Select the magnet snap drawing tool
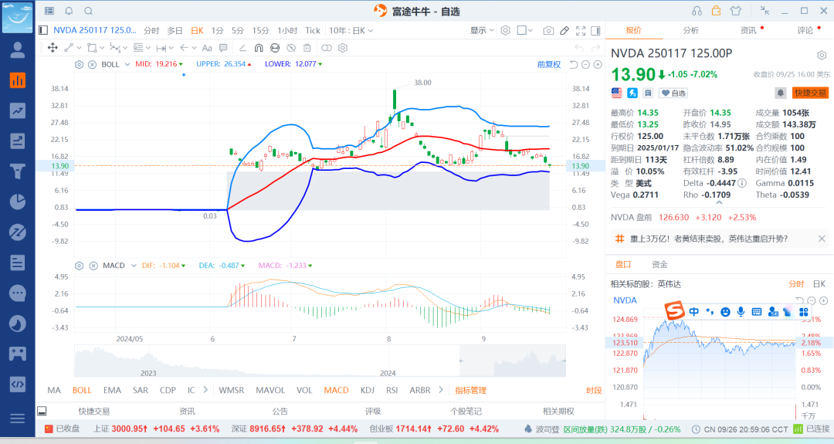 257,48
